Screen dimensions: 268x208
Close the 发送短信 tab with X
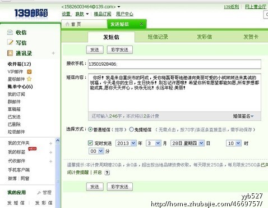coord(141,24)
